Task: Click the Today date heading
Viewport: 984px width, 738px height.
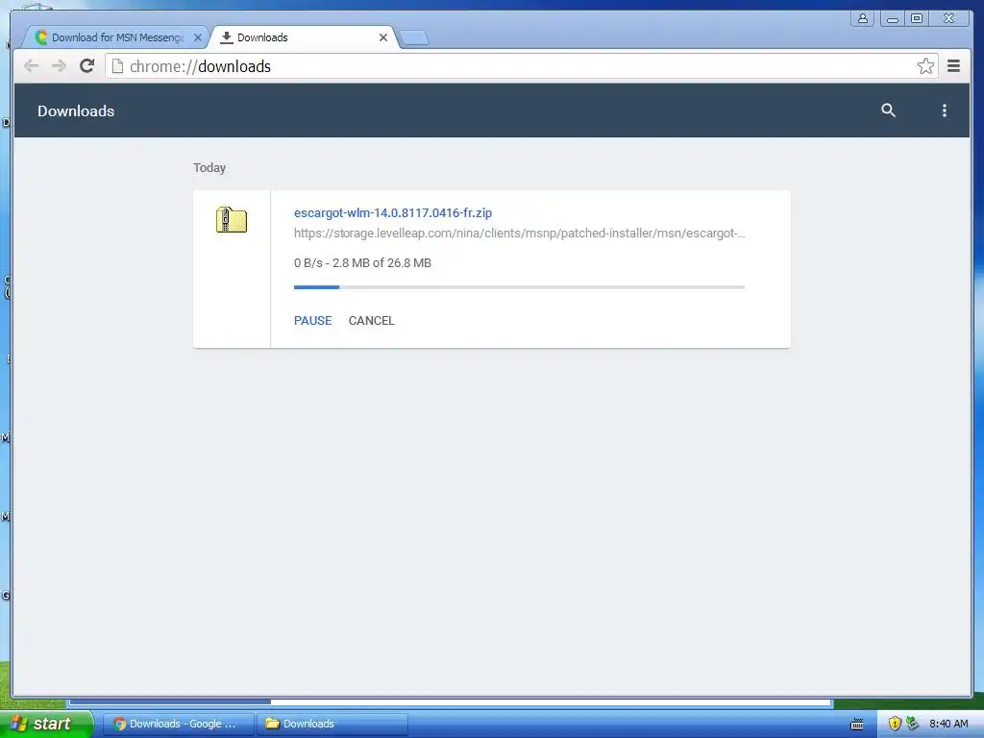Action: pos(209,167)
